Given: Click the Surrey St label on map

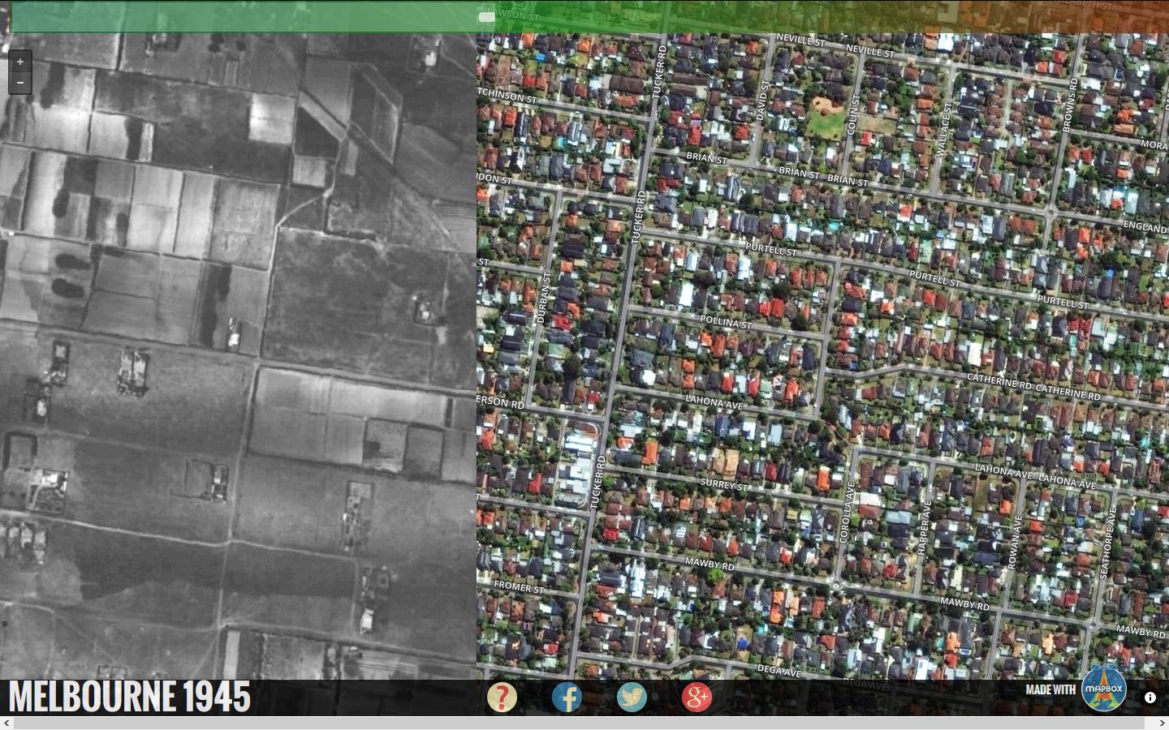Looking at the screenshot, I should (723, 485).
